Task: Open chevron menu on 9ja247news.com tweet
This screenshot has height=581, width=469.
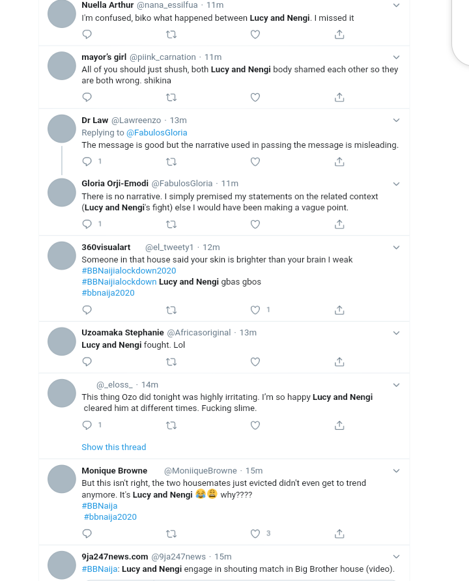Action: click(x=397, y=556)
